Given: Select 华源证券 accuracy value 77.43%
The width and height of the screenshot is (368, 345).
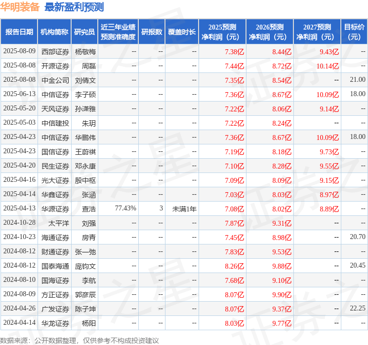Looking at the screenshot, I should (x=125, y=208).
